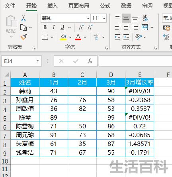Toggle Underline formatting

[62, 28]
